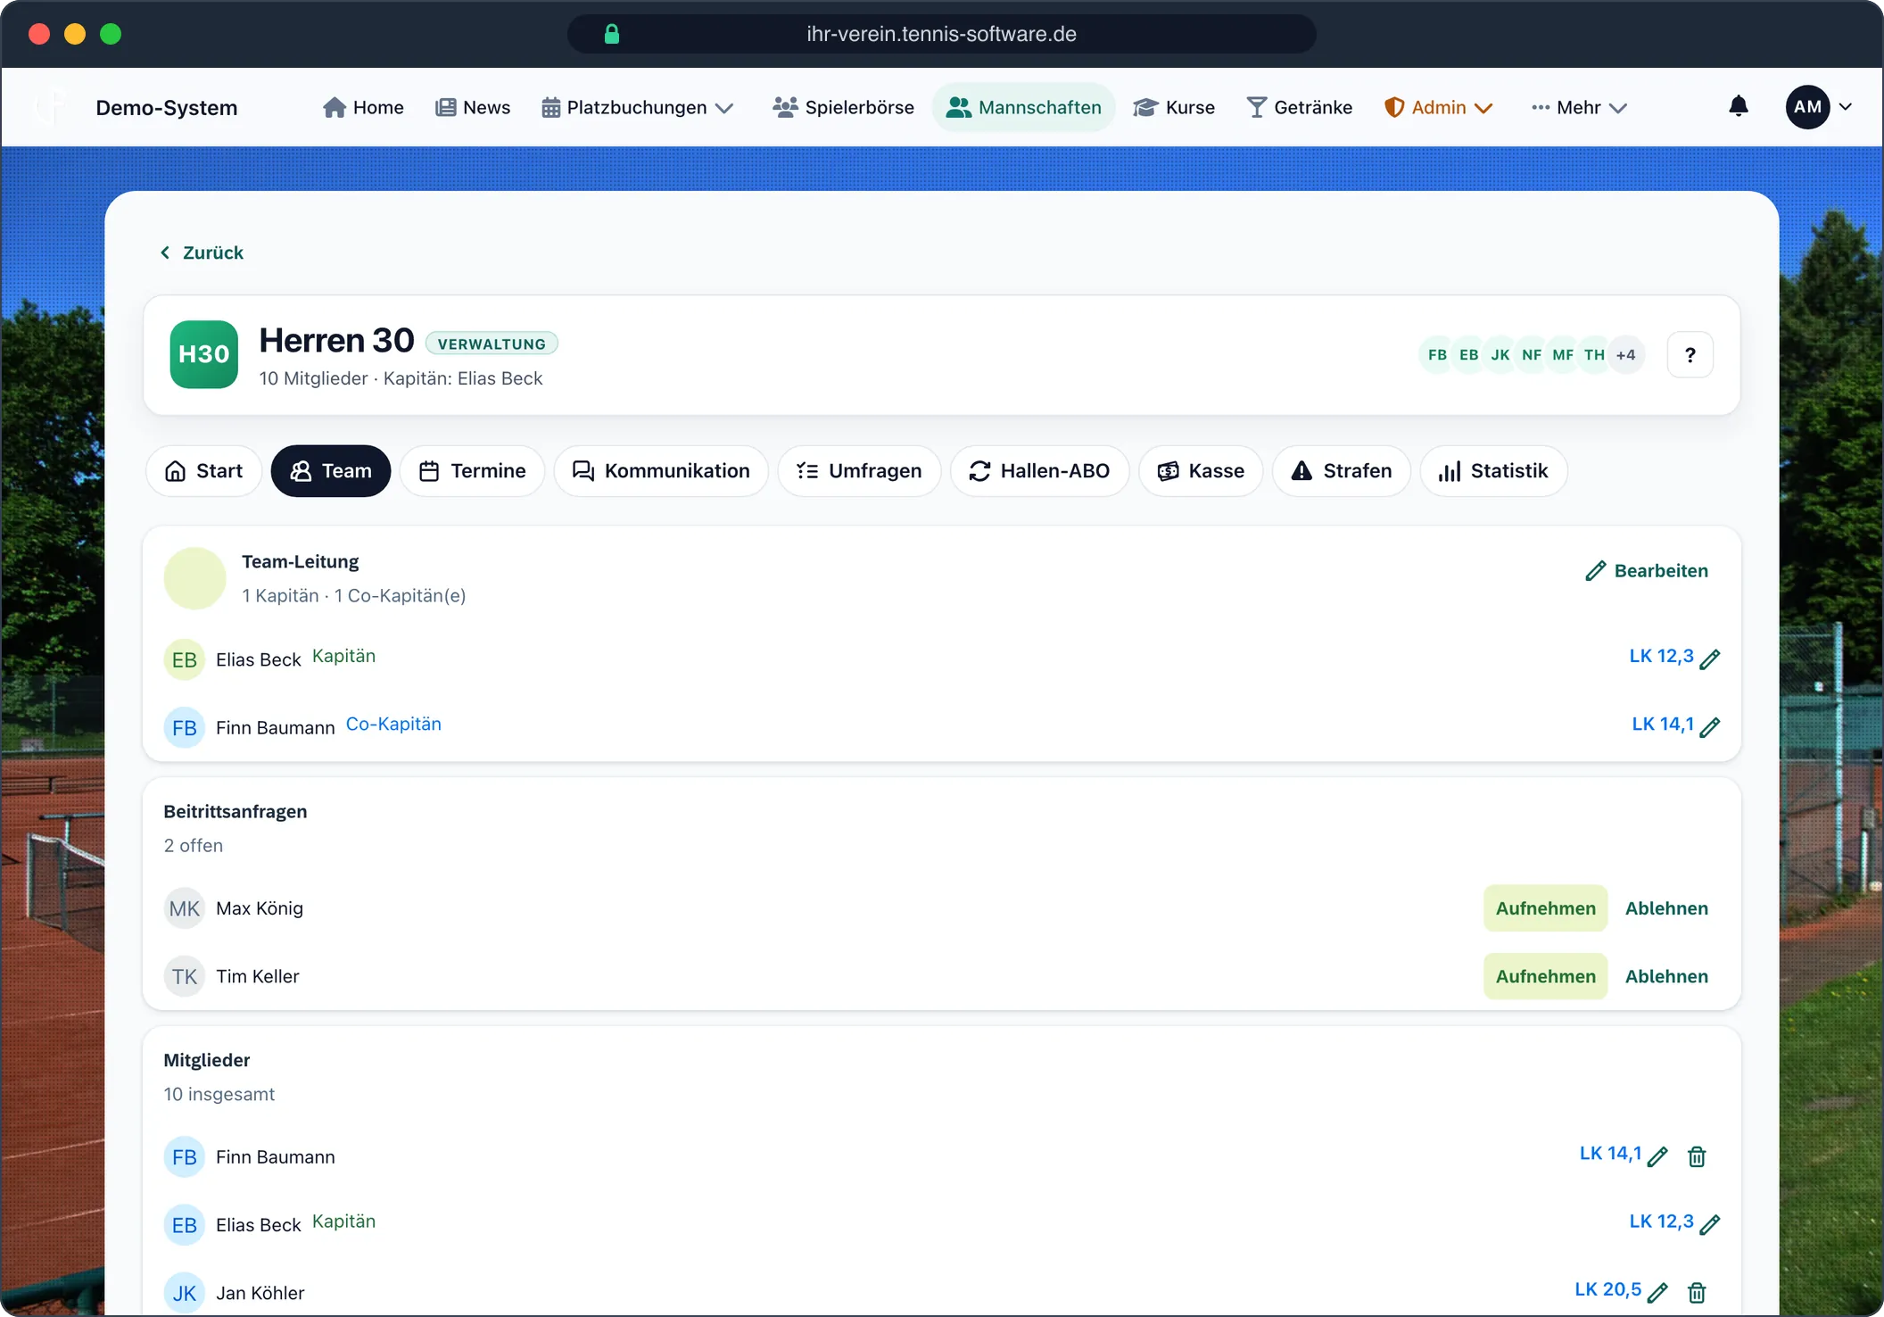The image size is (1884, 1317).
Task: Decline Tim Keller with Ablehnen
Action: pyautogui.click(x=1666, y=976)
